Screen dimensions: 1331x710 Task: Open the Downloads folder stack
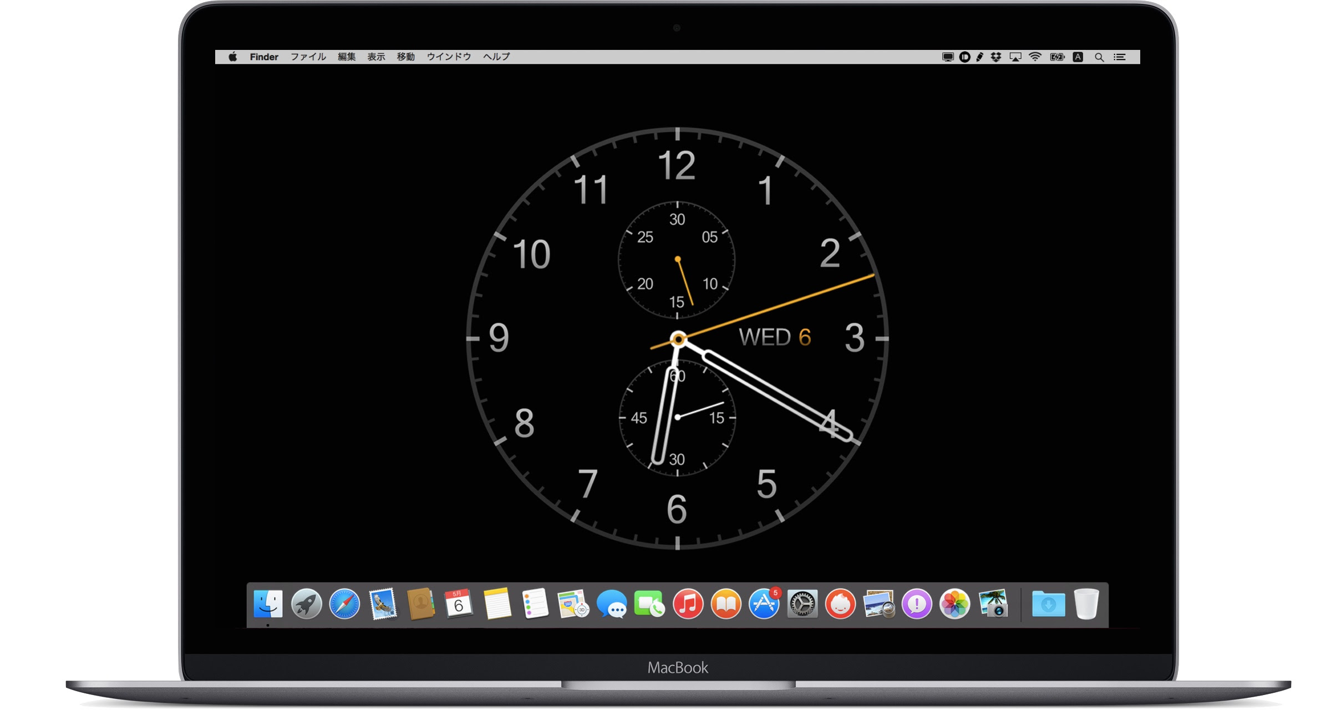[x=1049, y=604]
